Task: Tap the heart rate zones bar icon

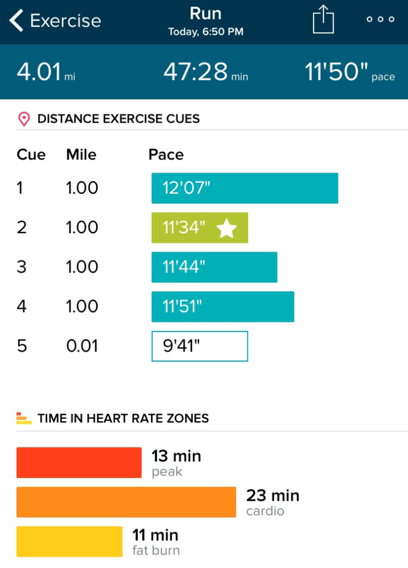Action: (x=24, y=418)
